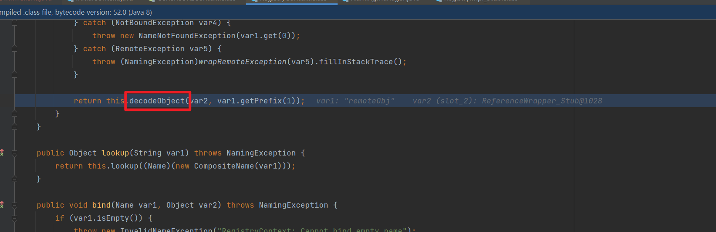Click the InvalidNameException reference on the last line
Image resolution: width=716 pixels, height=232 pixels.
pos(166,229)
